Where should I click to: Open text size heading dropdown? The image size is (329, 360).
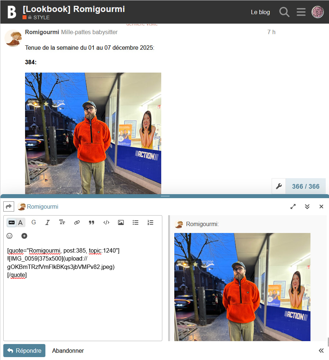[x=62, y=222]
